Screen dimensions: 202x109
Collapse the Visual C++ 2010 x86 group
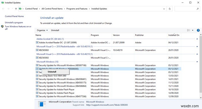tap(197, 54)
